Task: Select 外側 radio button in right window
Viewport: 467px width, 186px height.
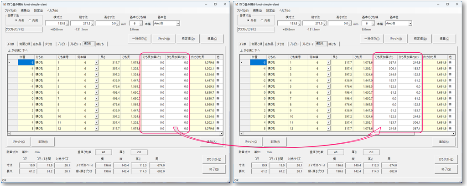Action: [x=252, y=20]
